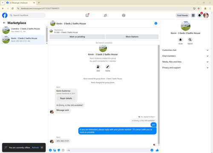Select the Messenger | Facebook browser tab
This screenshot has height=153, width=213.
point(20,3)
